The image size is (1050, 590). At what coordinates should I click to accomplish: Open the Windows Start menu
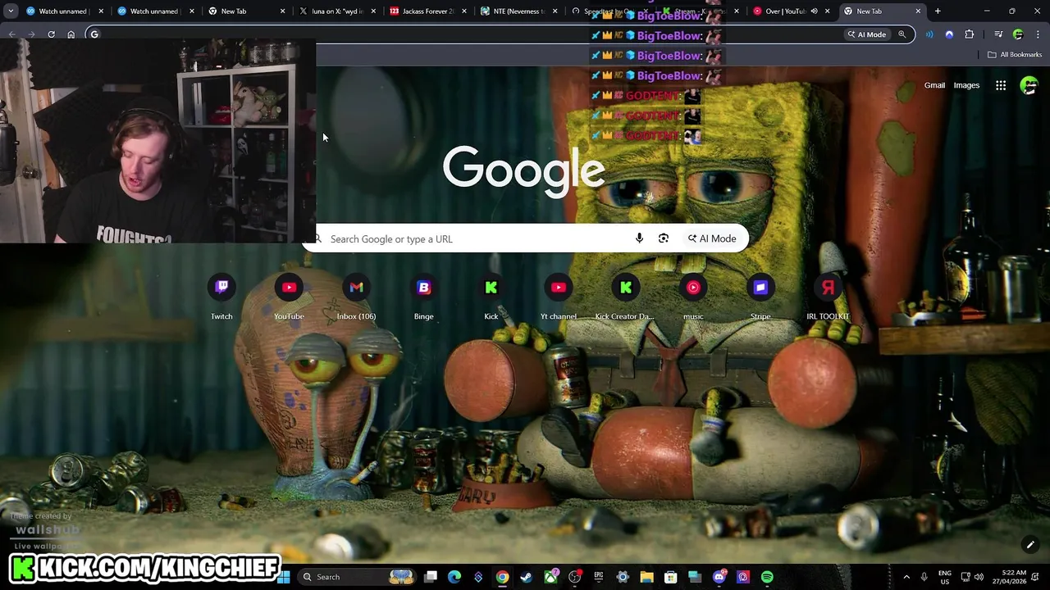click(284, 577)
